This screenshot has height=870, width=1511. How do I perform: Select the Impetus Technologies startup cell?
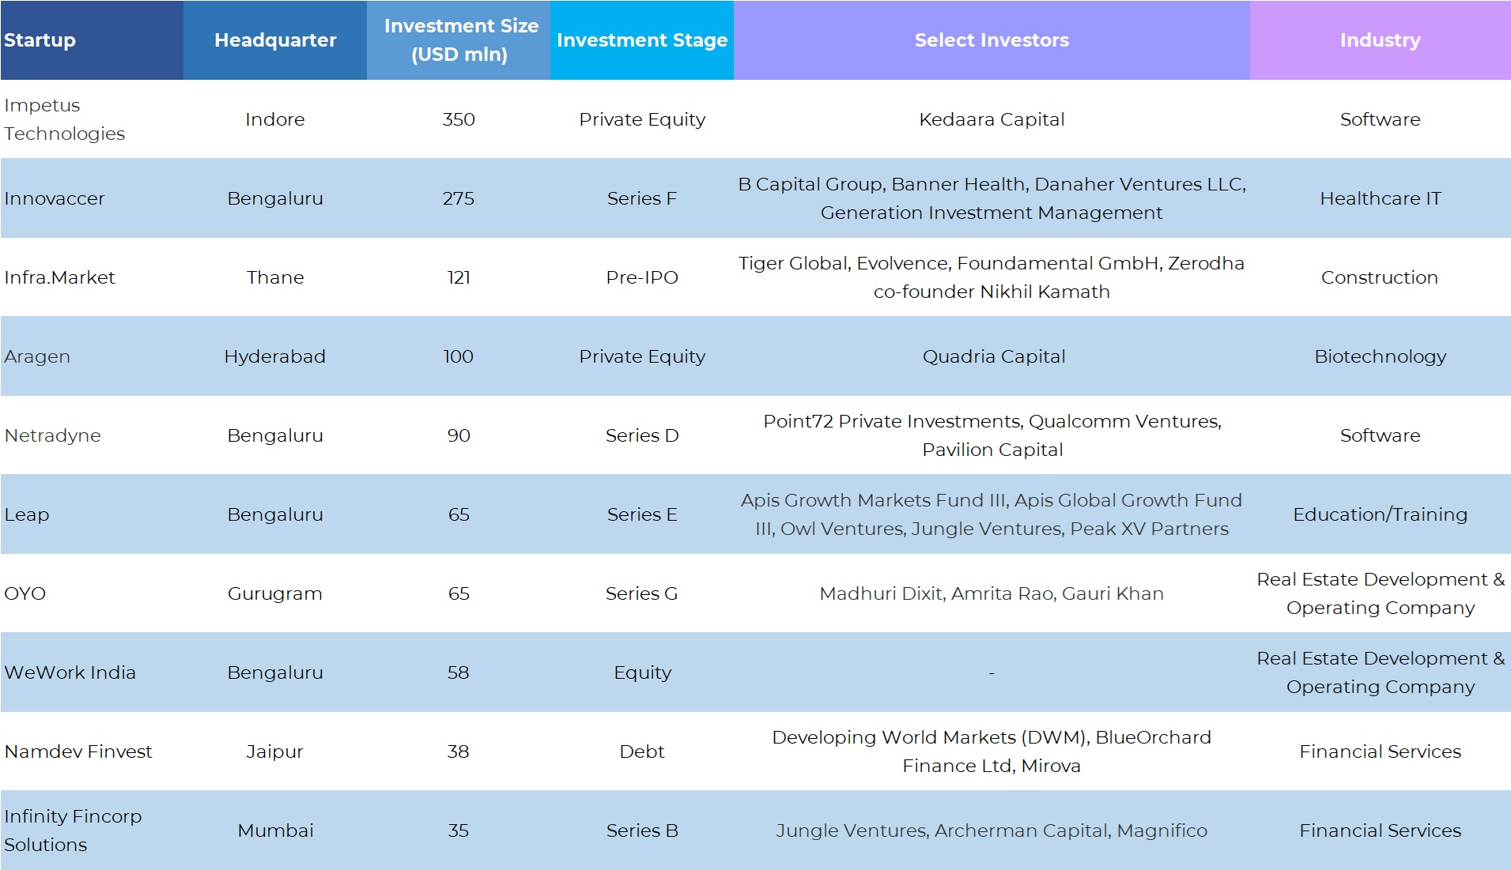pos(65,119)
